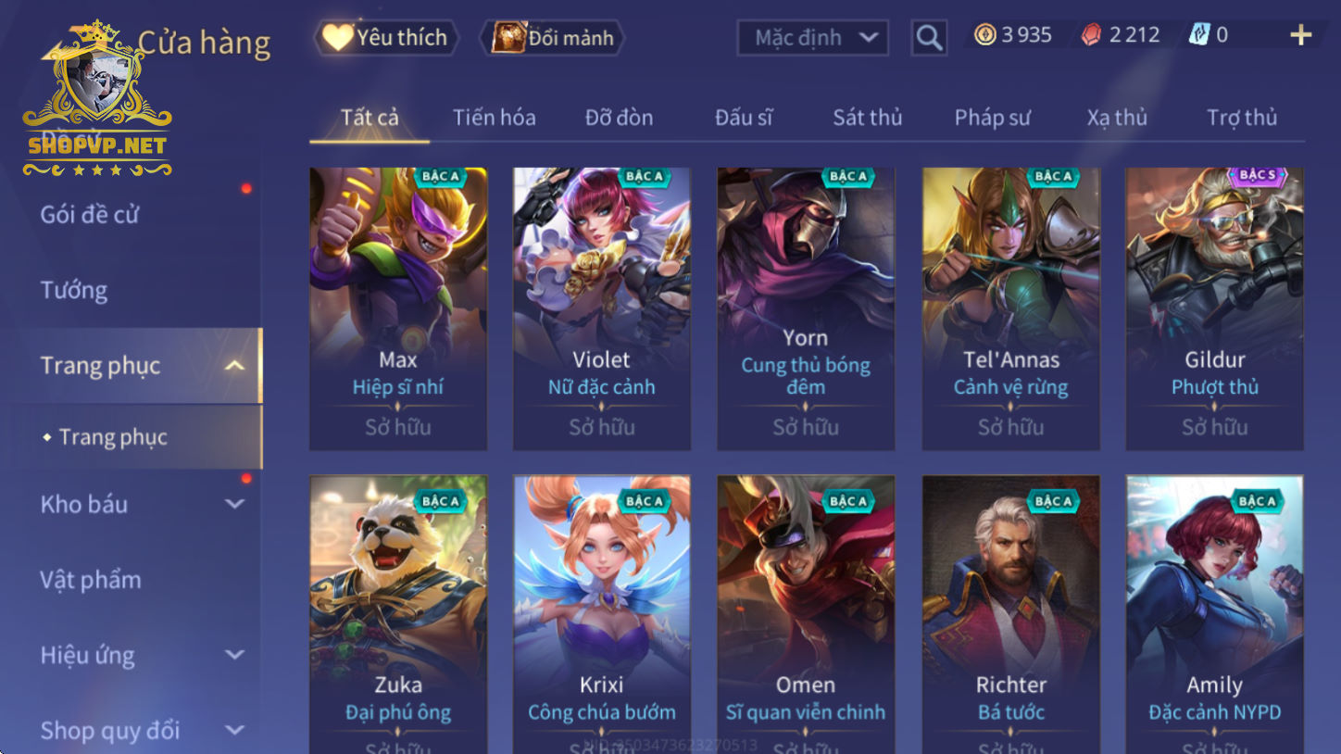Collapse the Trang phục sidebar section
This screenshot has height=754, width=1341.
click(x=234, y=366)
